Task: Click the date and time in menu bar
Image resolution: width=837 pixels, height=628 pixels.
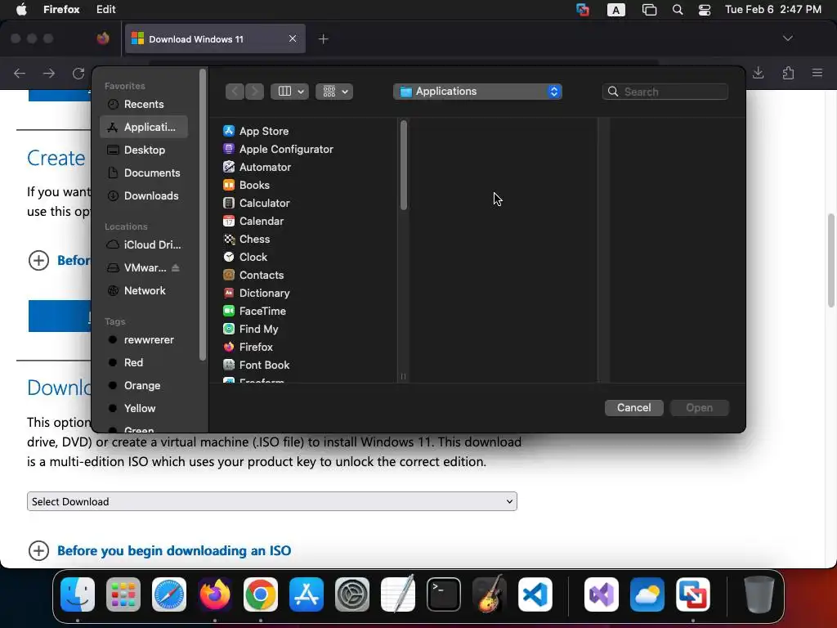Action: pos(773,10)
